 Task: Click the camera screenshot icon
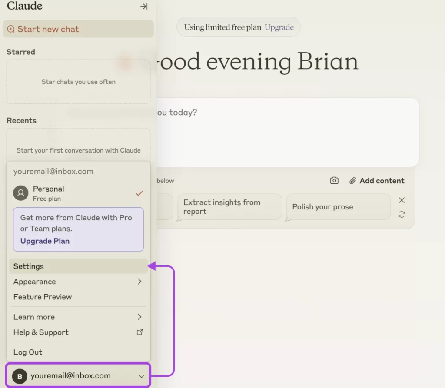pyautogui.click(x=334, y=180)
